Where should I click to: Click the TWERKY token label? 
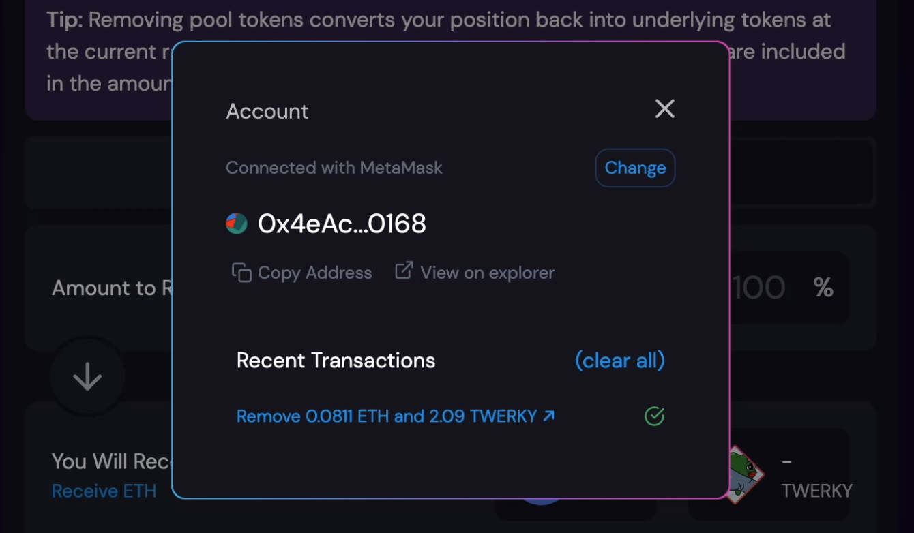tap(816, 491)
